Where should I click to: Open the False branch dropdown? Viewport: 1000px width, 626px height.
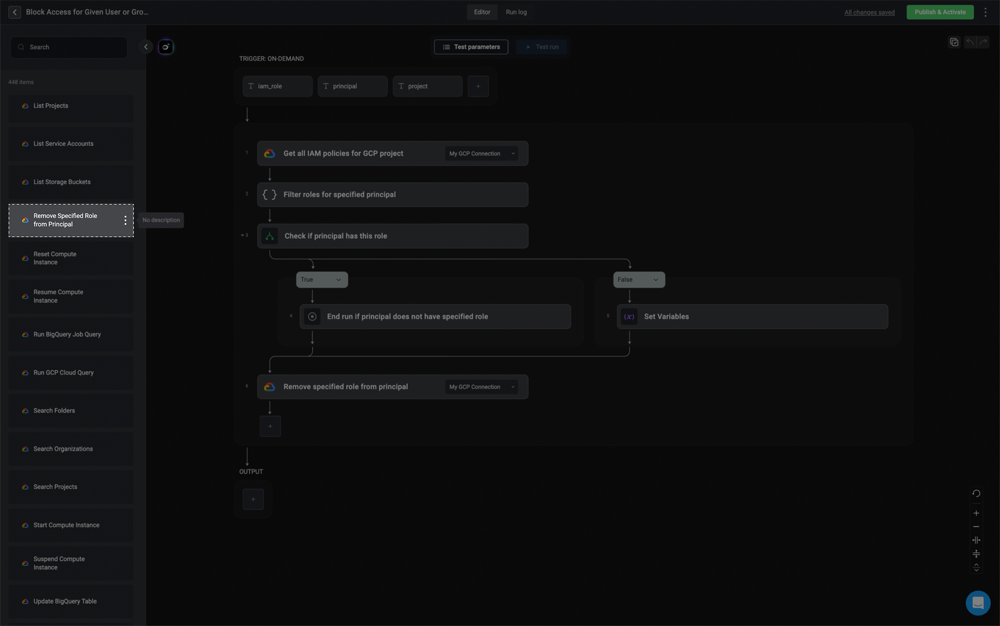(639, 279)
